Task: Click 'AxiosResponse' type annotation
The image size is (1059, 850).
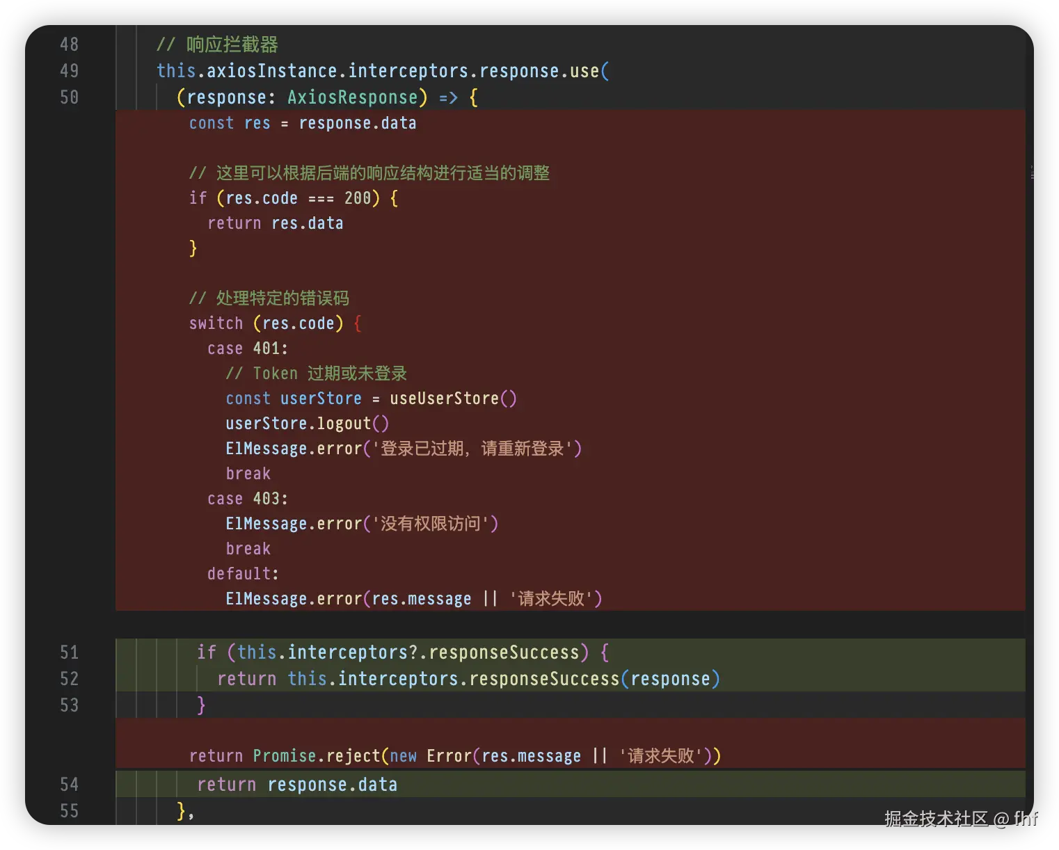Action: [x=353, y=97]
